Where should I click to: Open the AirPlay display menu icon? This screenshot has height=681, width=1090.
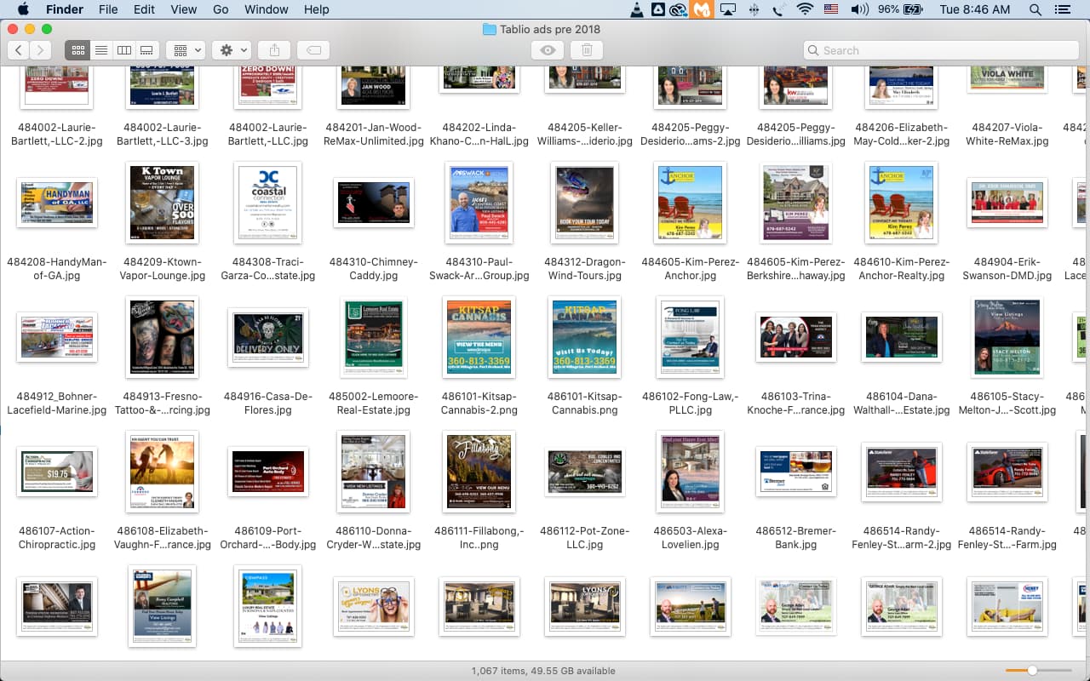(x=727, y=9)
